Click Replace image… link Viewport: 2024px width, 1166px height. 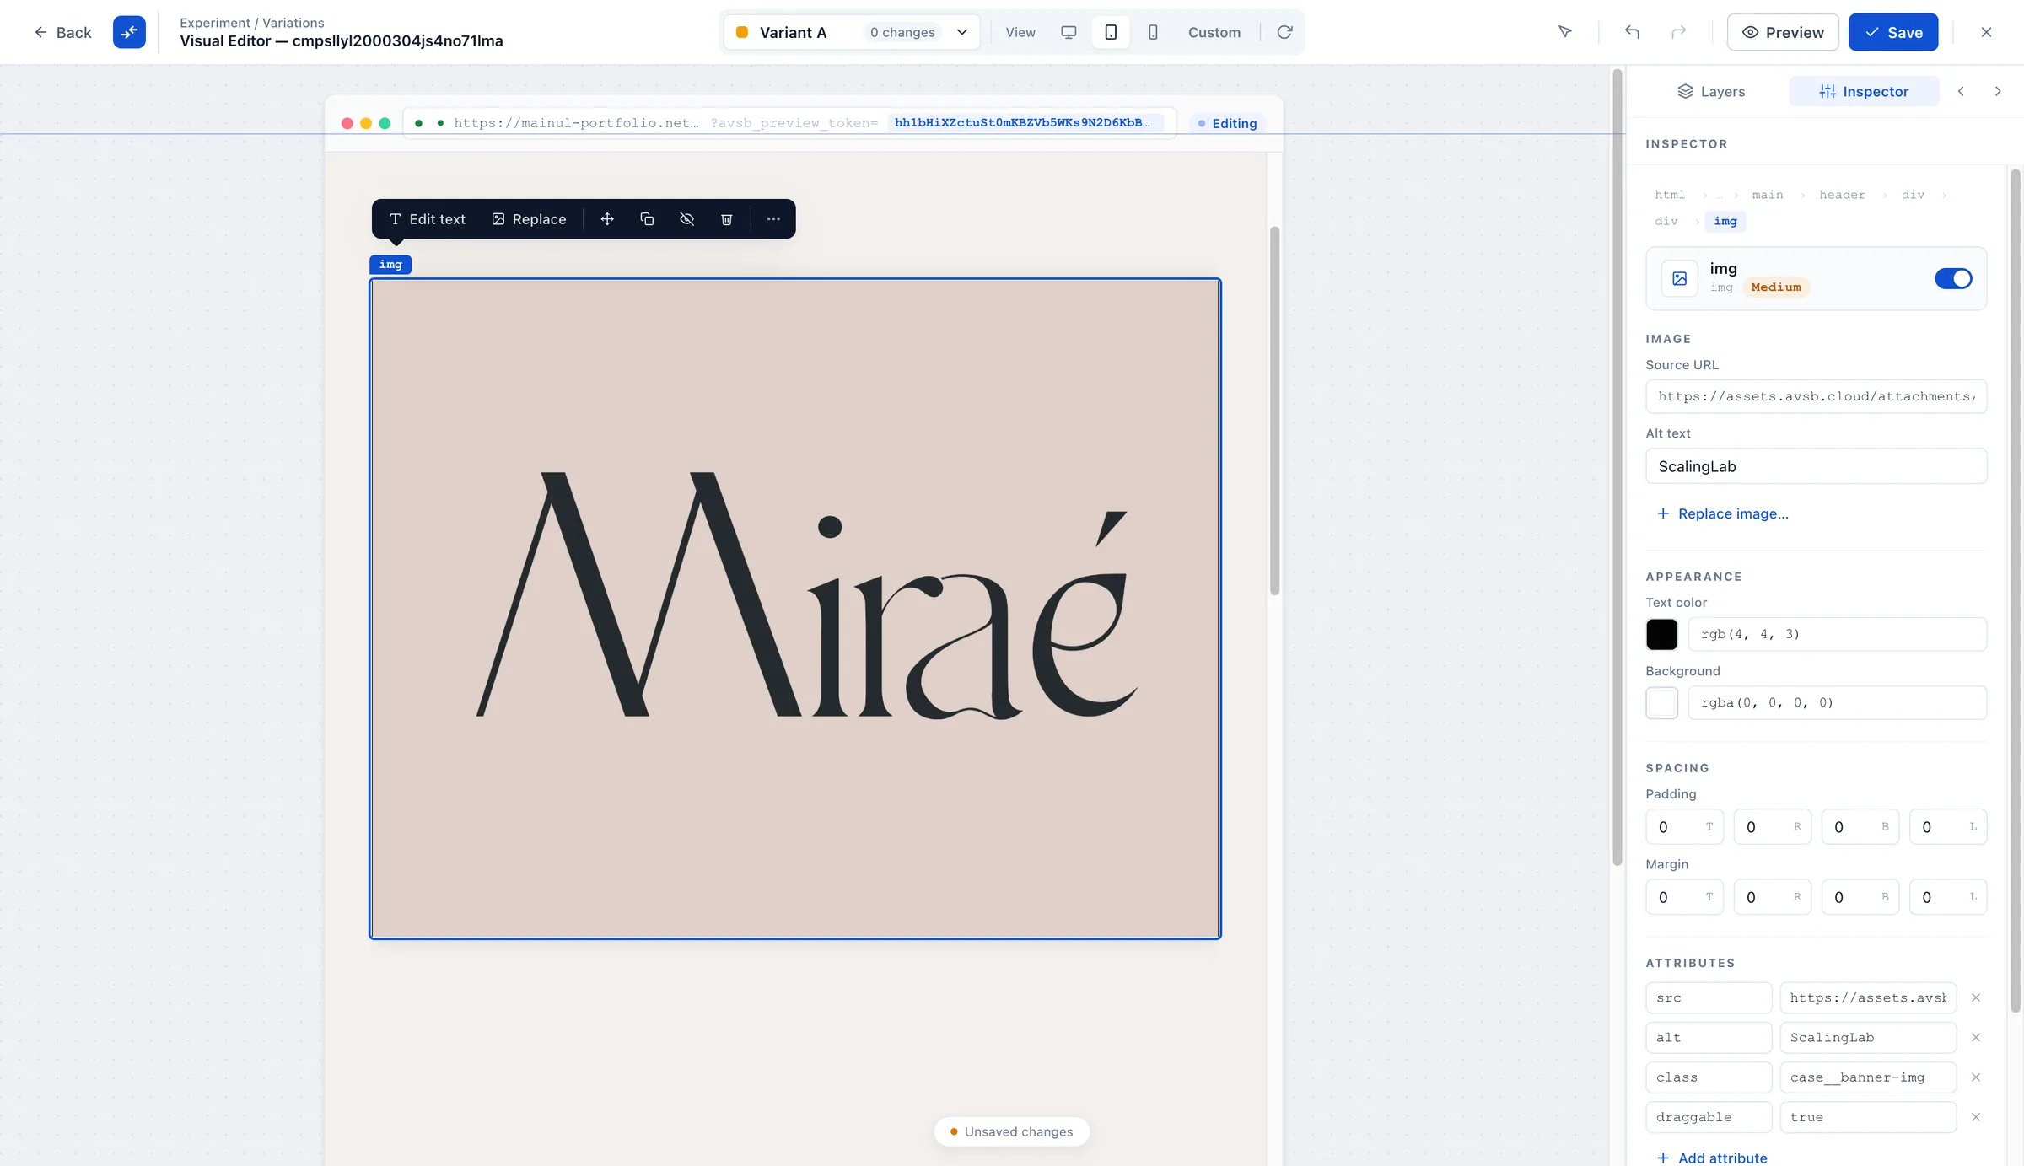point(1722,513)
